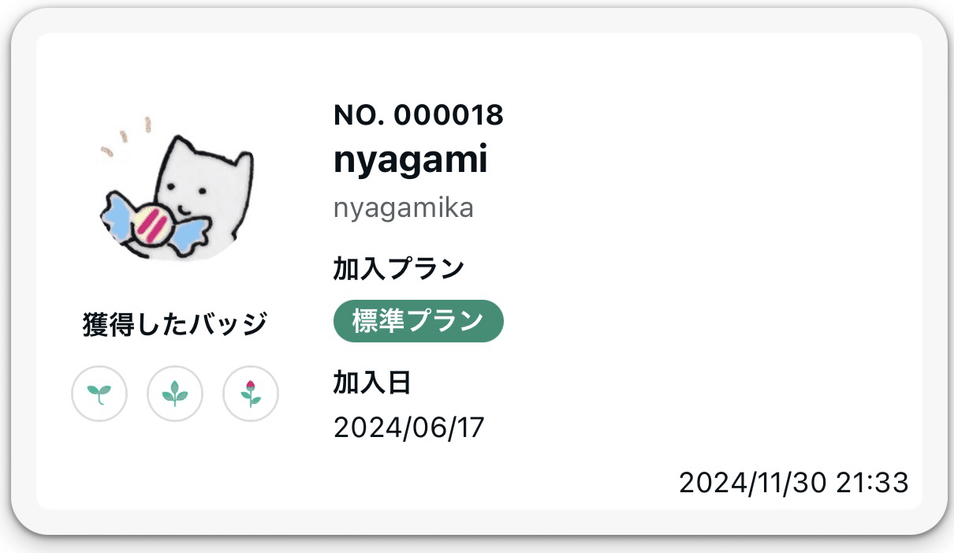Select the 加入日 label
Image resolution: width=954 pixels, height=553 pixels.
coord(374,383)
